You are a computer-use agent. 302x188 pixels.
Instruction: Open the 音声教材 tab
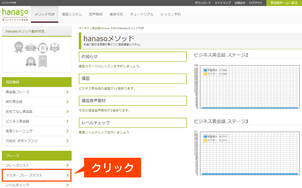click(x=96, y=14)
